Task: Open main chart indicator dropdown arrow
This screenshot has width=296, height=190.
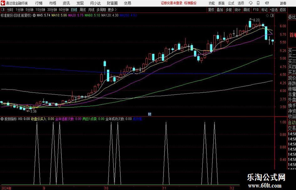Action: tap(34, 15)
